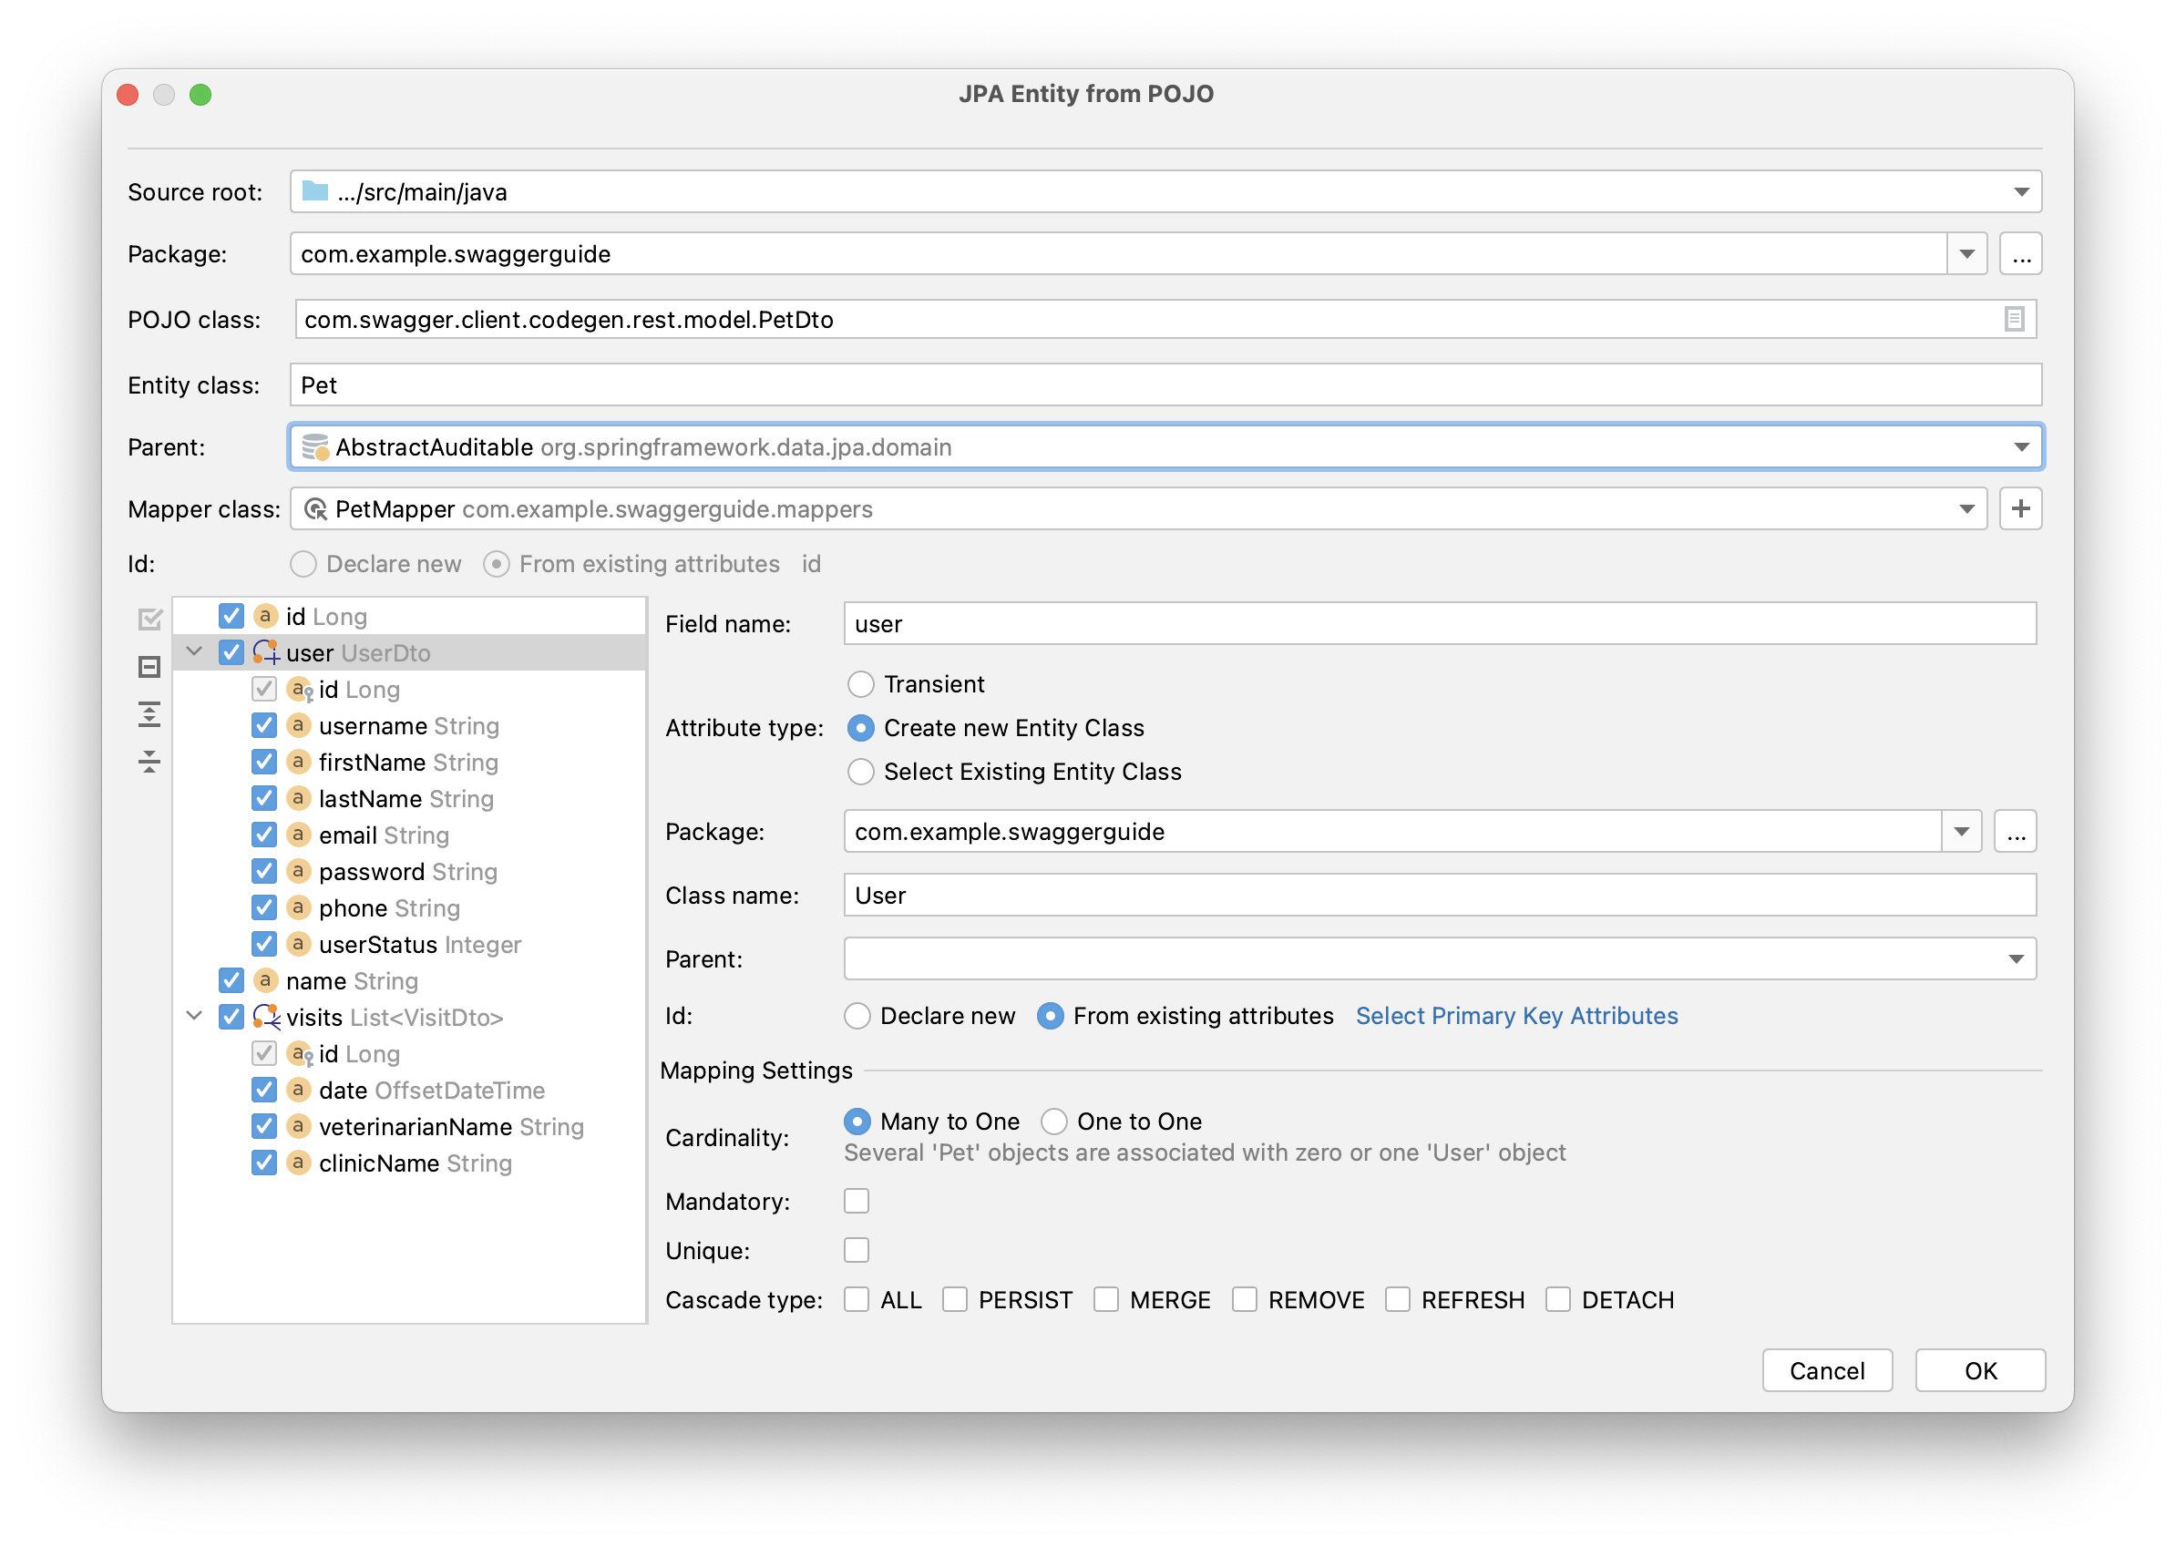
Task: Click into the Class name field
Action: pos(1439,896)
